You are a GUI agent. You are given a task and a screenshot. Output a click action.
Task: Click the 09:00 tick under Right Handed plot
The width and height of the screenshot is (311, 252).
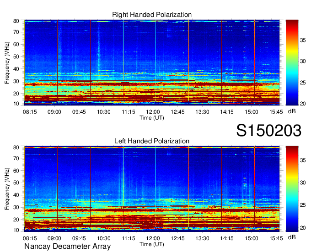tap(54, 112)
